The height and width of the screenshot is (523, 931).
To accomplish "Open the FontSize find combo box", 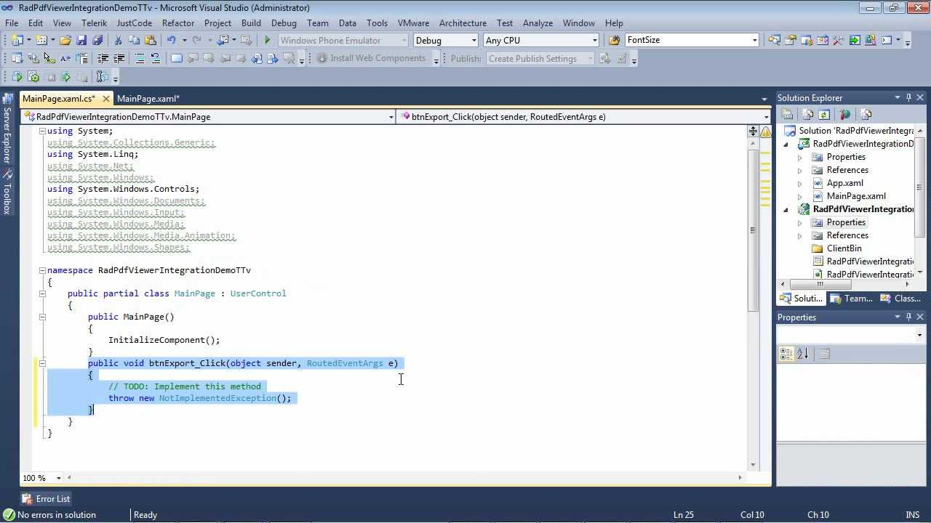I will click(x=754, y=40).
